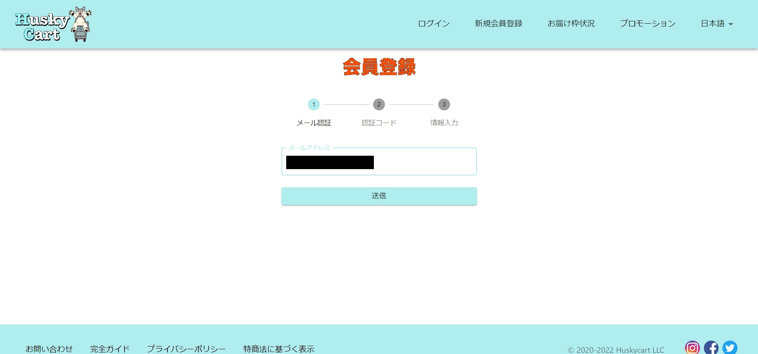Open お届け枠状況 page
Image resolution: width=758 pixels, height=354 pixels.
click(571, 24)
